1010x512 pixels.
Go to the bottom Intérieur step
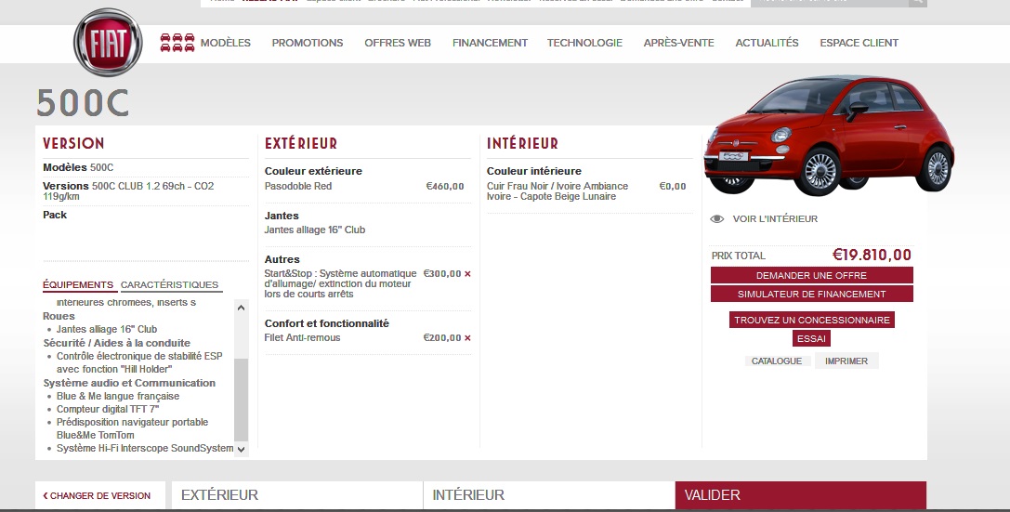click(x=549, y=495)
